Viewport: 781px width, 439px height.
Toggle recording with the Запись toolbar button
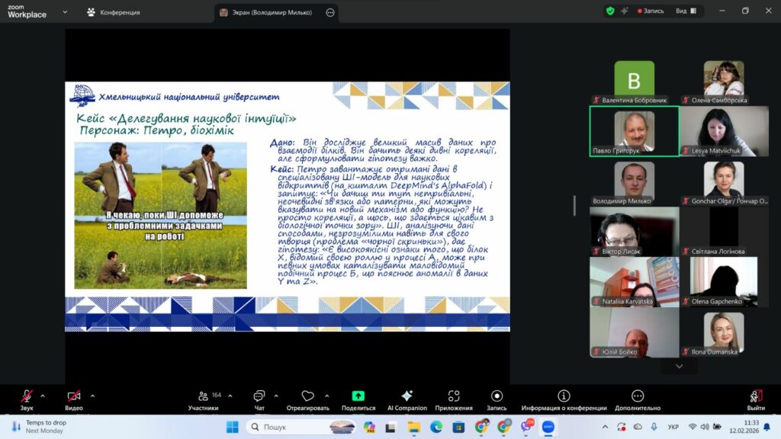point(497,400)
